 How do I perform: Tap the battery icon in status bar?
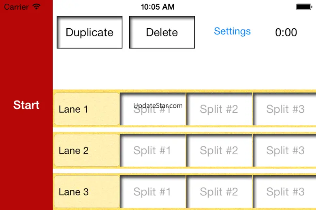click(x=304, y=7)
